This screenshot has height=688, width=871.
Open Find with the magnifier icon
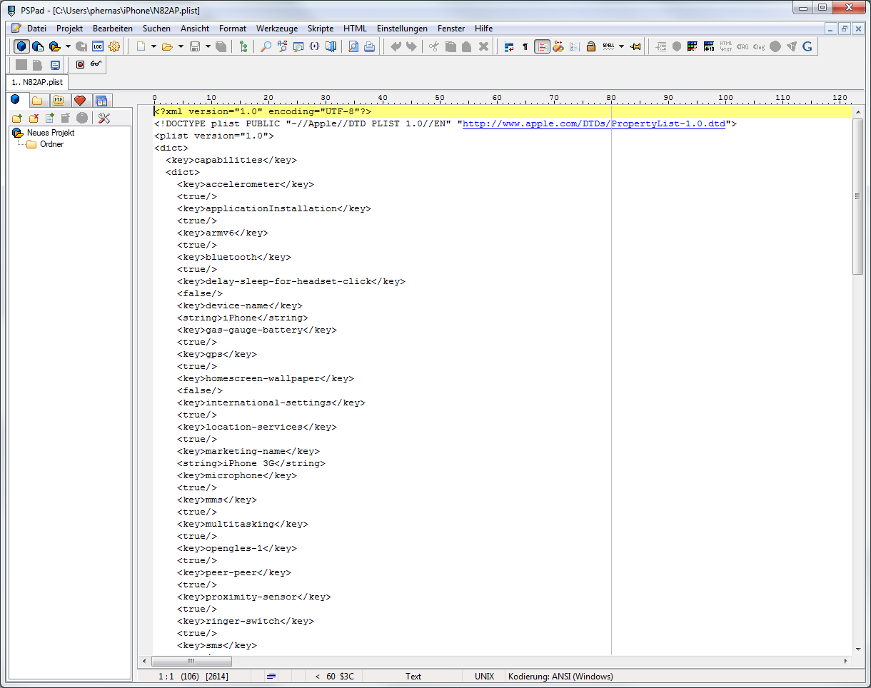266,46
